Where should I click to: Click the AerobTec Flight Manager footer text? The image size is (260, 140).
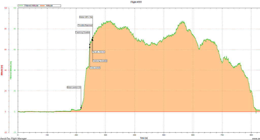[x=13, y=138]
